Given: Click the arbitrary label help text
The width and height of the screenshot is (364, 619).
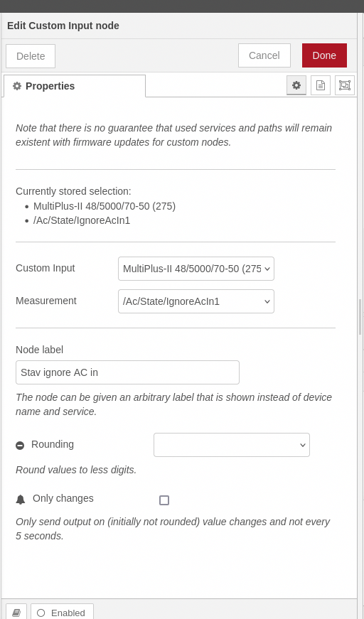Looking at the screenshot, I should 173,404.
